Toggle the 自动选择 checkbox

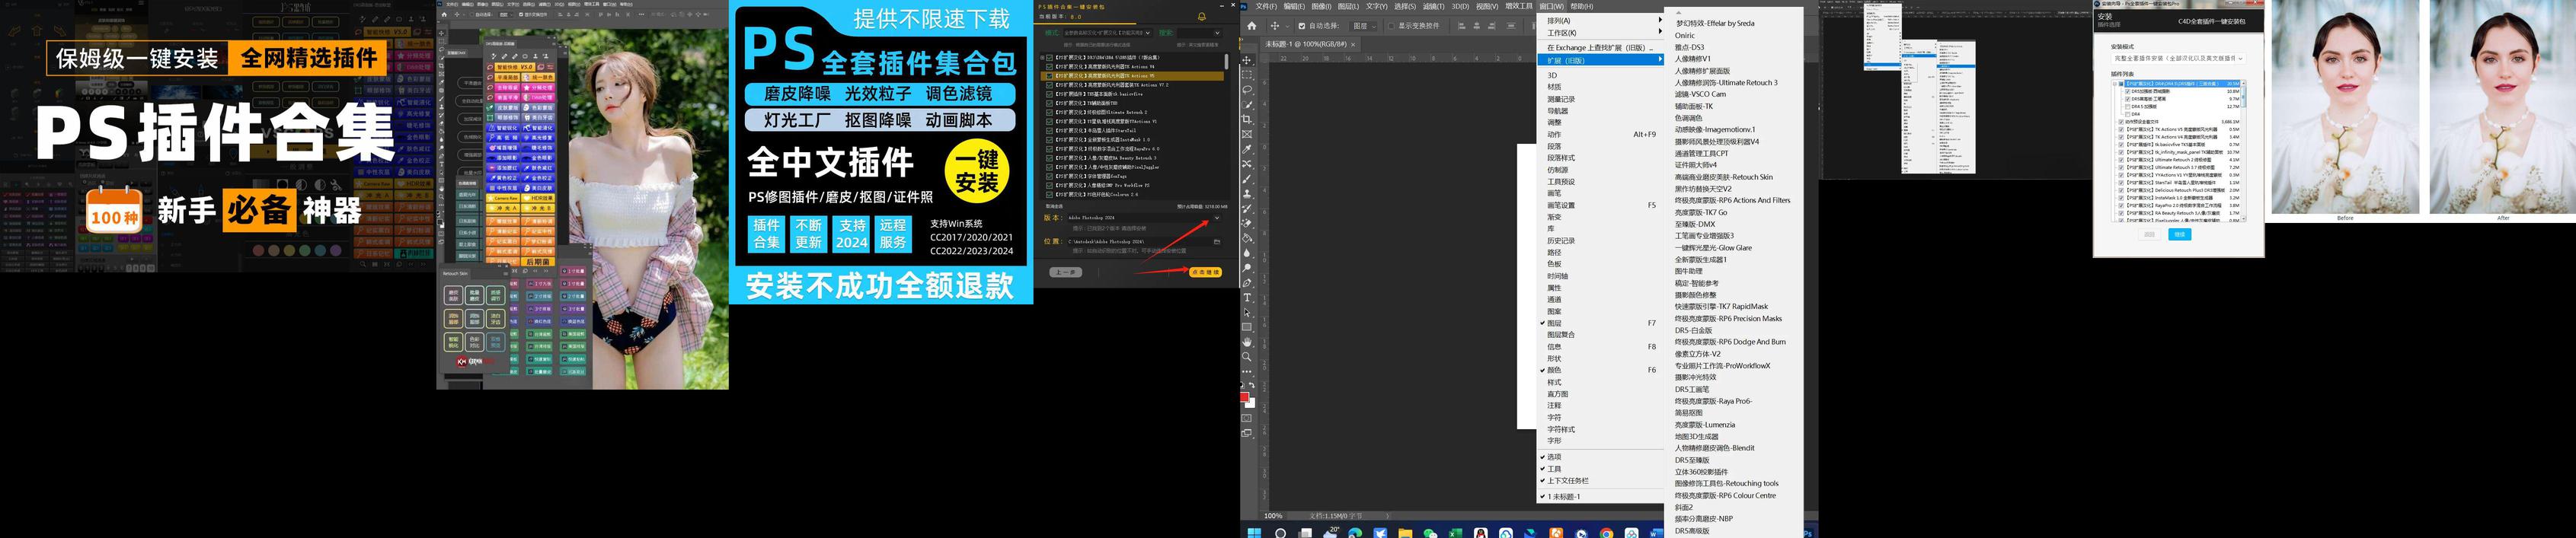pyautogui.click(x=1301, y=26)
